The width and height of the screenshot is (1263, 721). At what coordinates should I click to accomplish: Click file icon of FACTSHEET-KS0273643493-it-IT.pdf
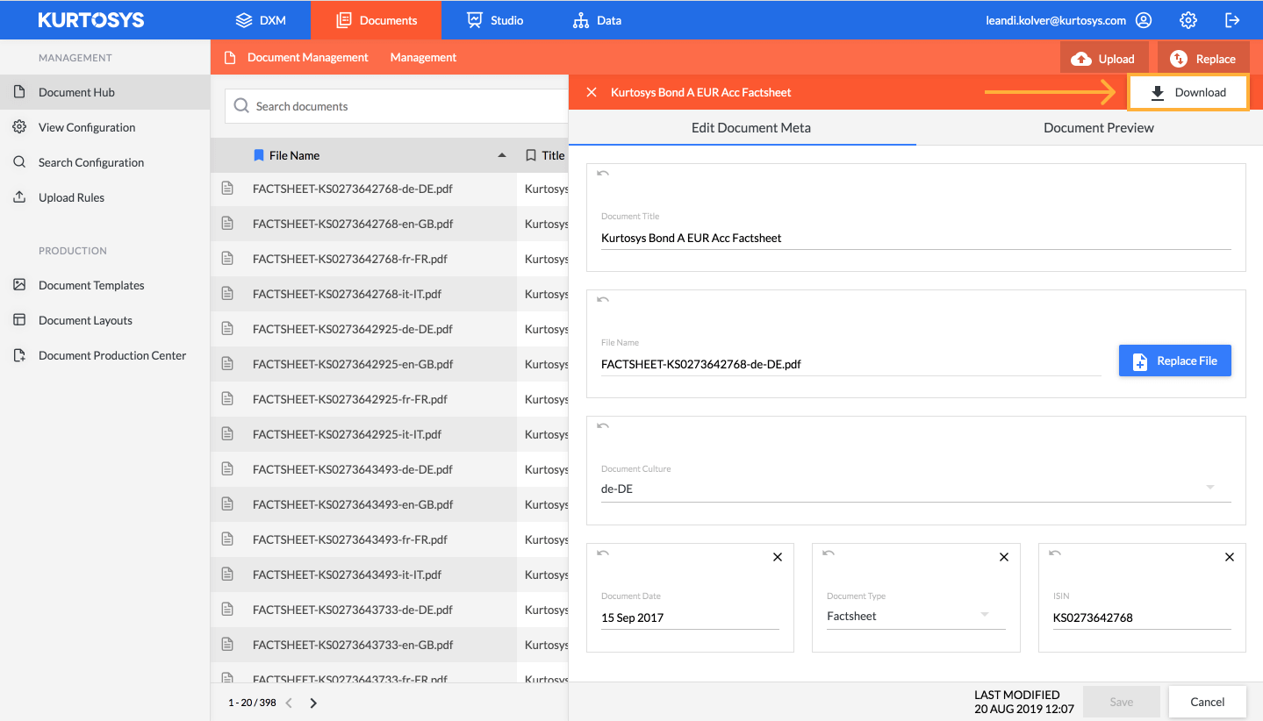point(227,574)
